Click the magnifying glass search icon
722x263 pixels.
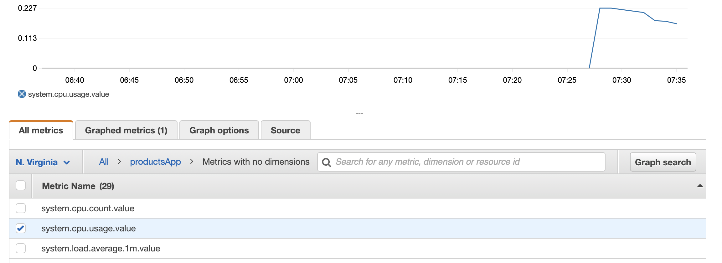coord(326,162)
